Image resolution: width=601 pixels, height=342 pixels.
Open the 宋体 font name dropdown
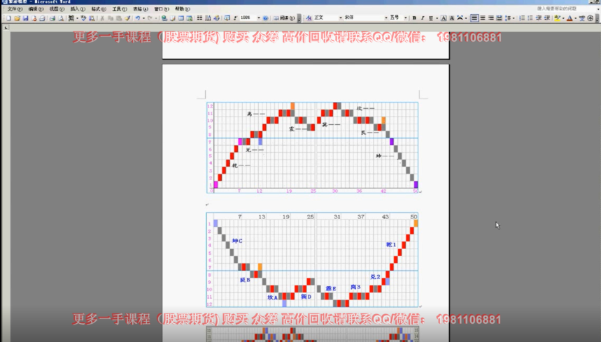pyautogui.click(x=385, y=18)
